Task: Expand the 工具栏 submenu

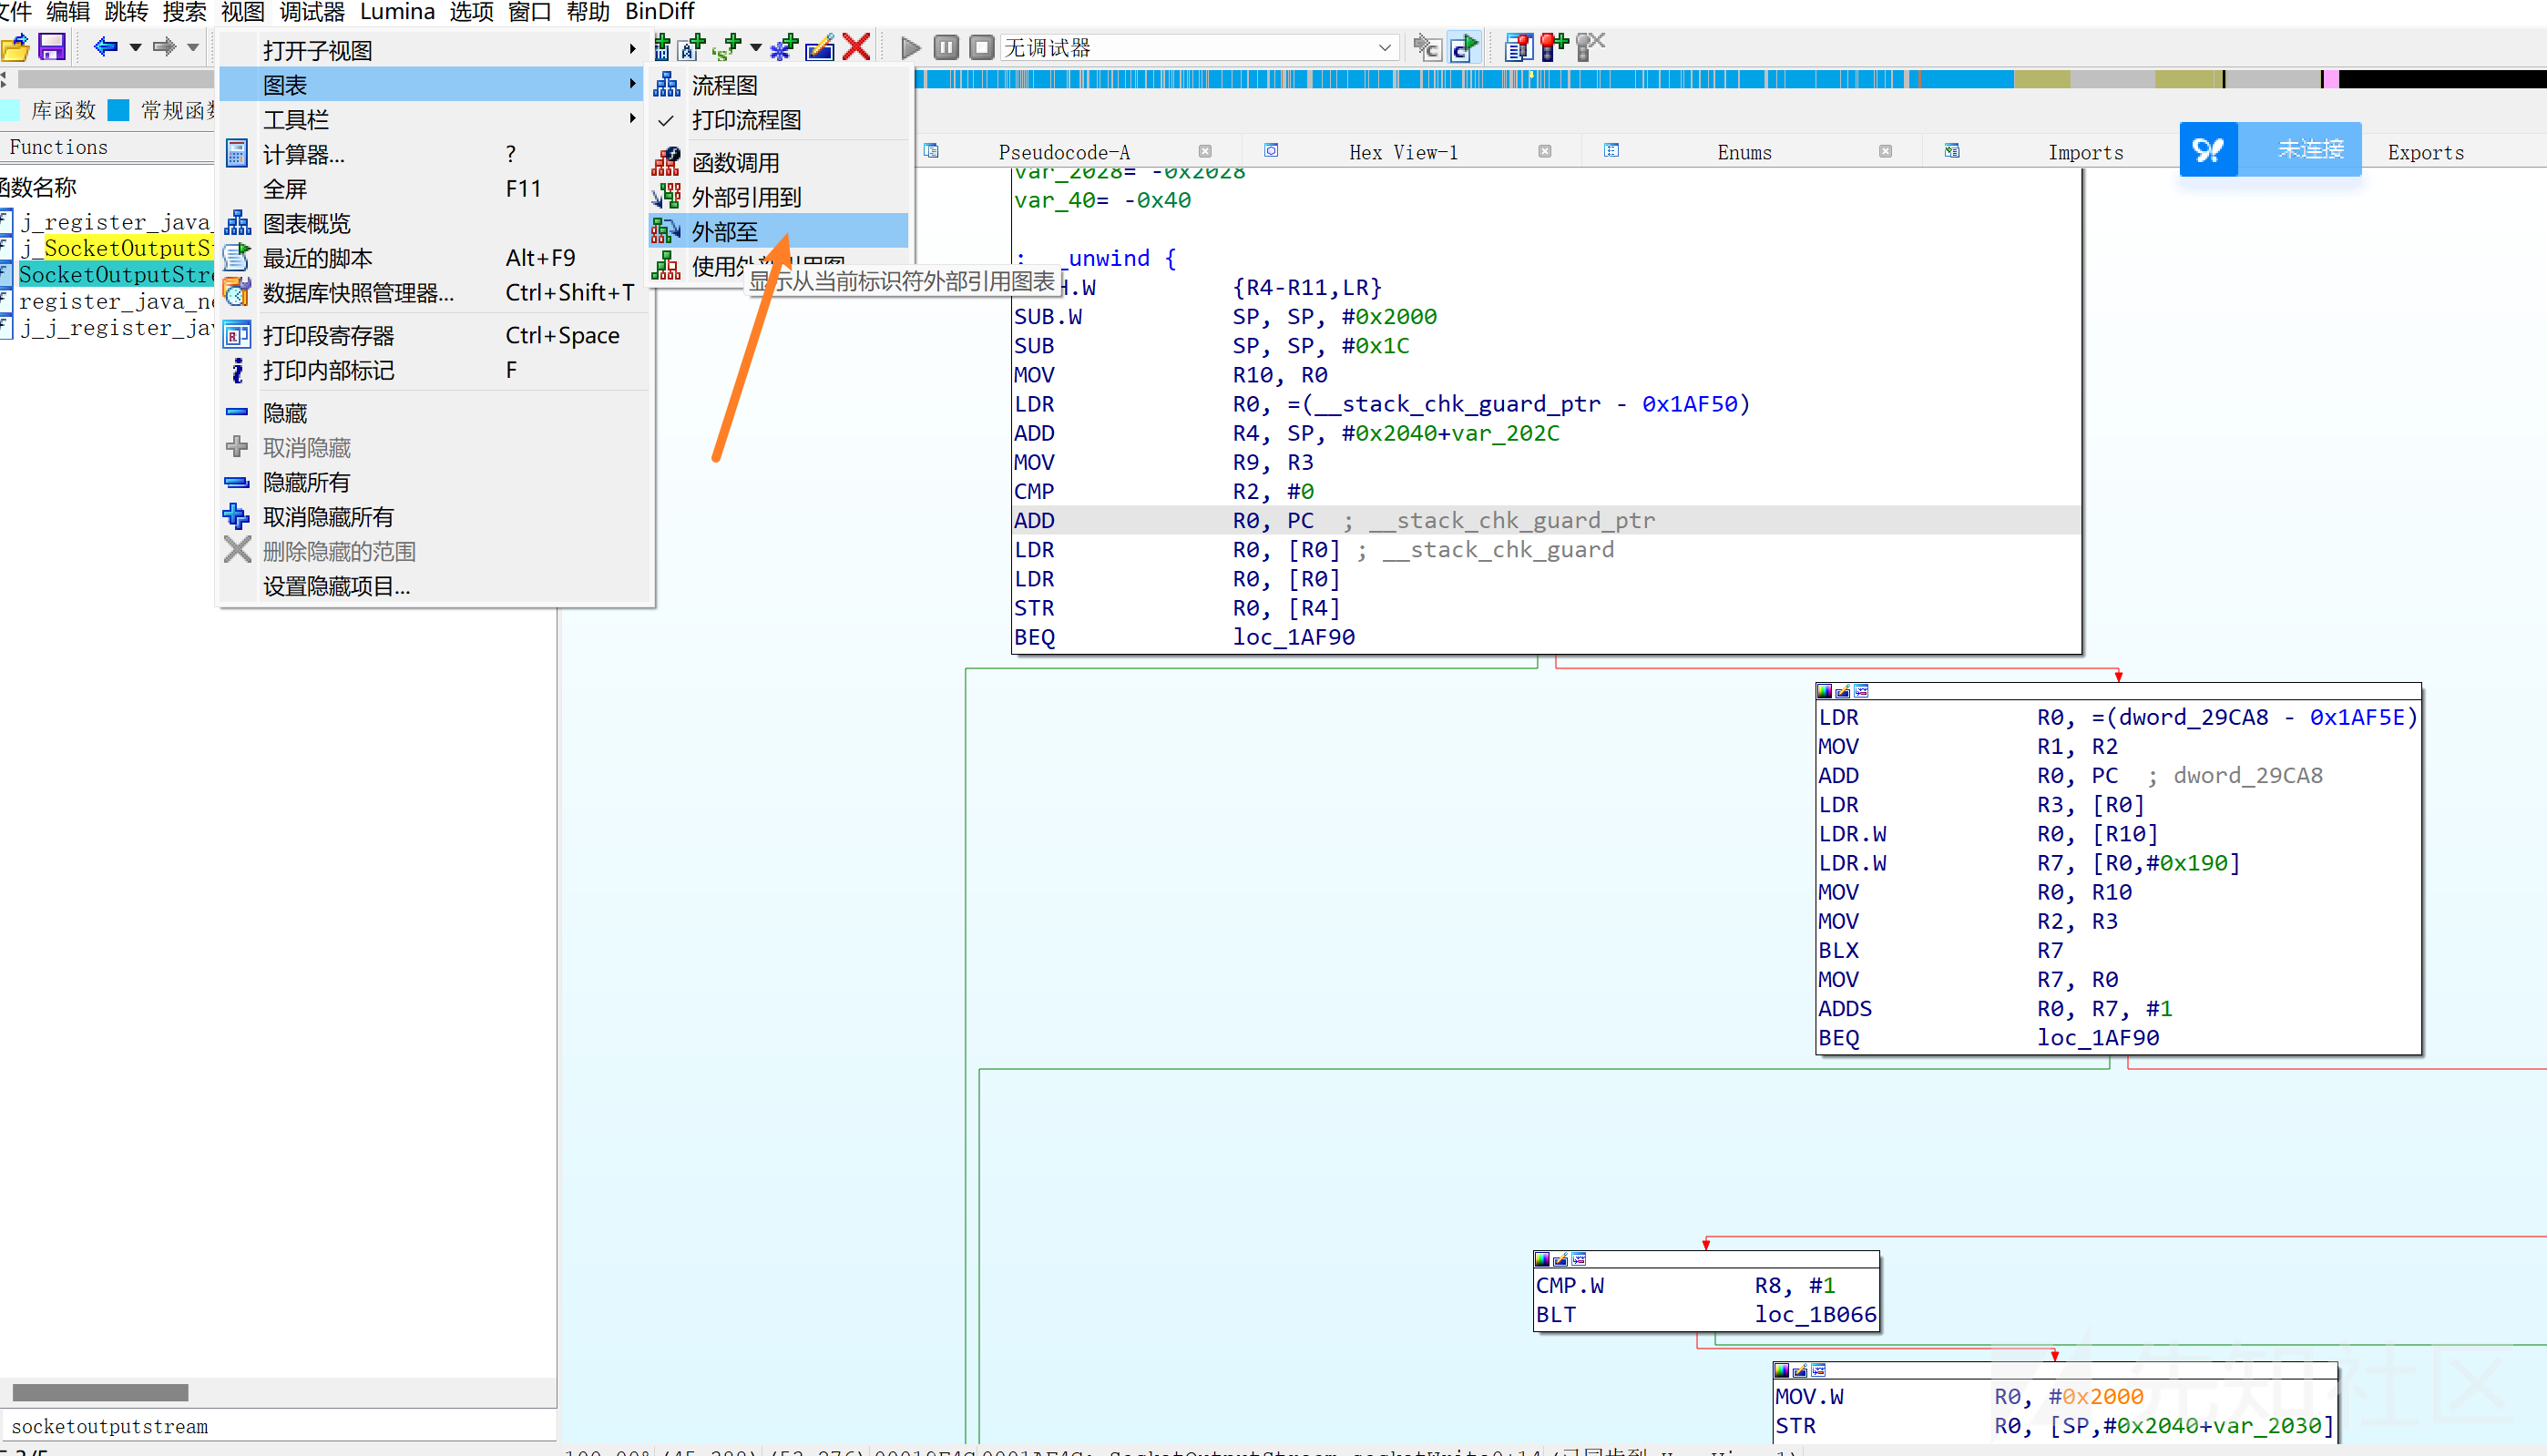Action: (x=431, y=119)
